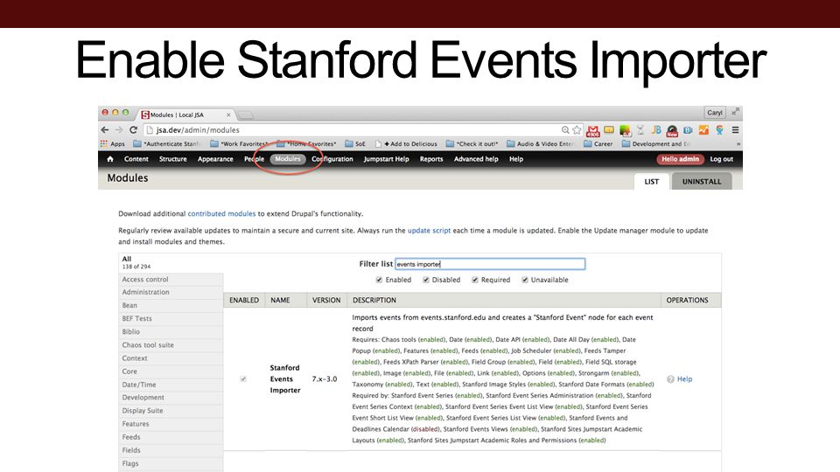Open the Development and Ed bookmark folder
Image resolution: width=840 pixels, height=472 pixels.
pyautogui.click(x=655, y=144)
